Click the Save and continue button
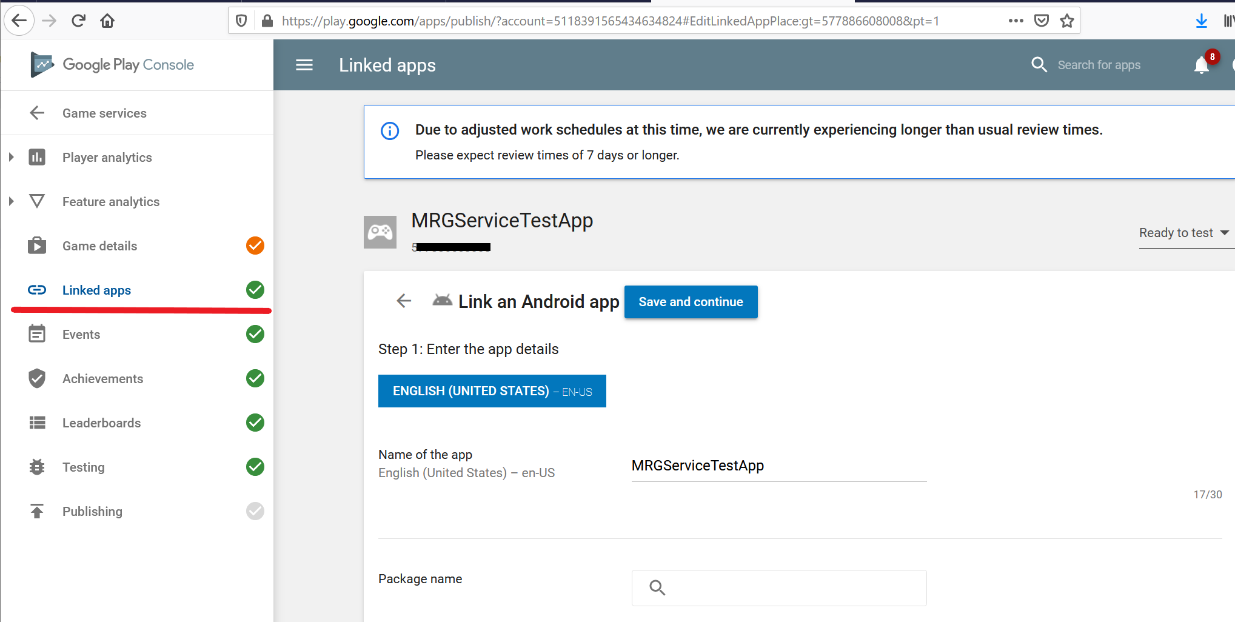Image resolution: width=1235 pixels, height=622 pixels. click(x=691, y=301)
